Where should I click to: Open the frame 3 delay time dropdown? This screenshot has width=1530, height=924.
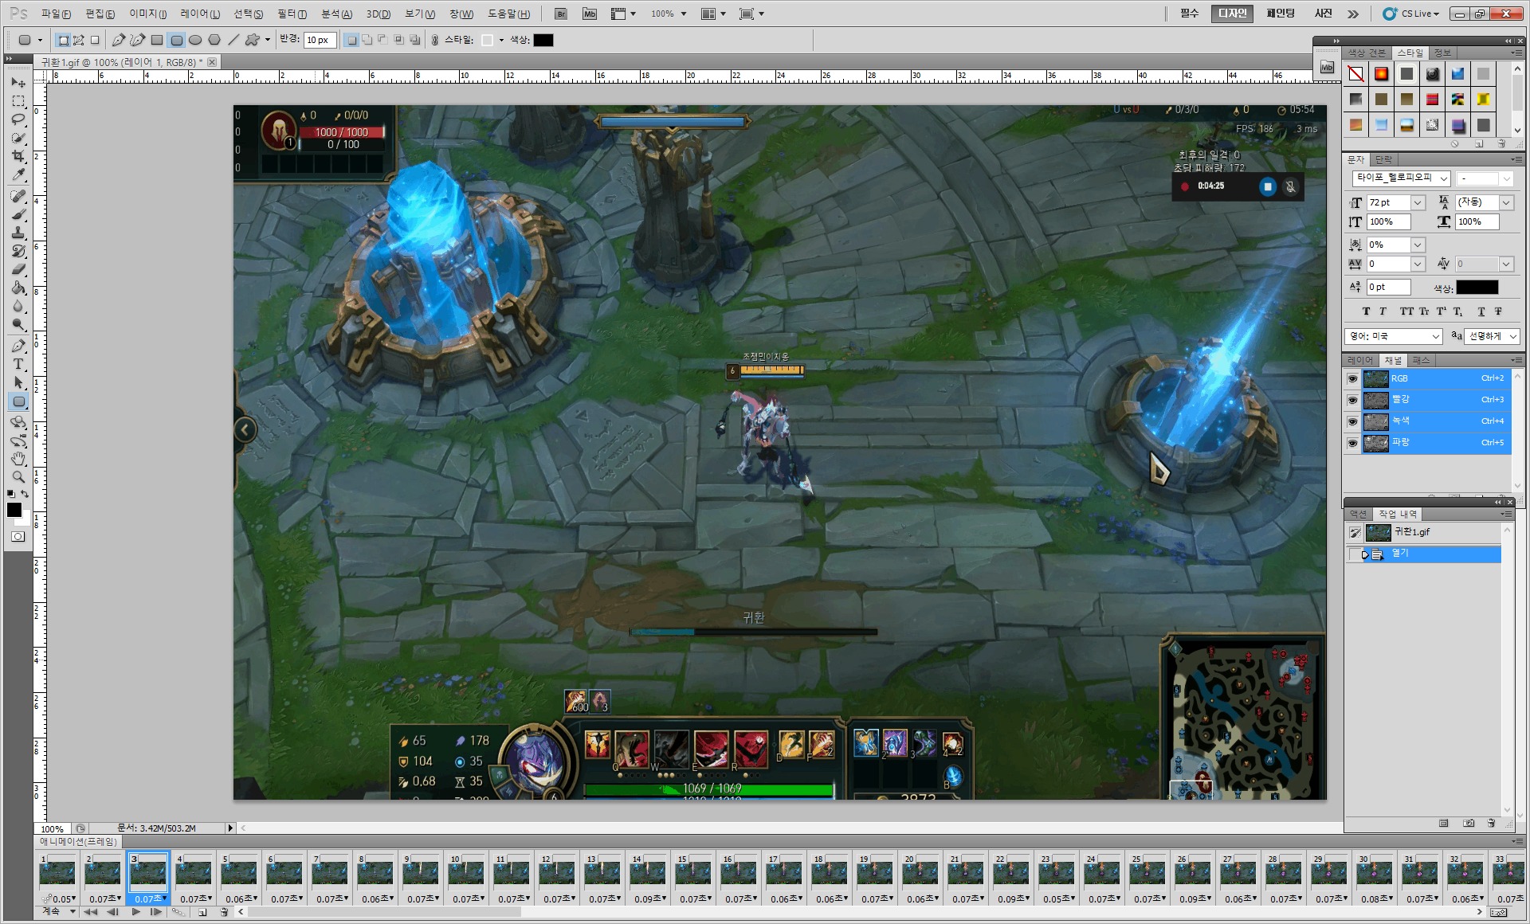165,899
